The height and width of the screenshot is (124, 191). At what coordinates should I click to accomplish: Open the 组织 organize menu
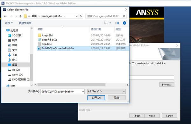coord(9,23)
